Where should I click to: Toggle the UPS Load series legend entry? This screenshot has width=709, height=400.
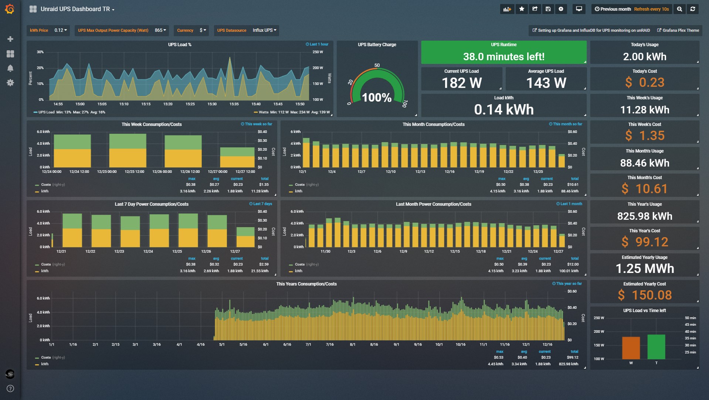(46, 112)
